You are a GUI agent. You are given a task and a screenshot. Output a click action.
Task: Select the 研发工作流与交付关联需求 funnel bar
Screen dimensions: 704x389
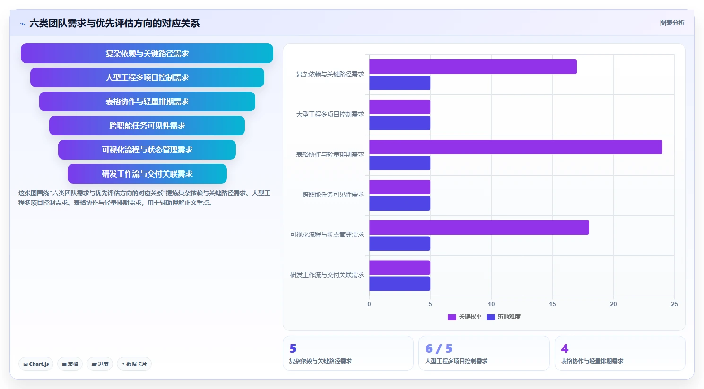point(147,174)
